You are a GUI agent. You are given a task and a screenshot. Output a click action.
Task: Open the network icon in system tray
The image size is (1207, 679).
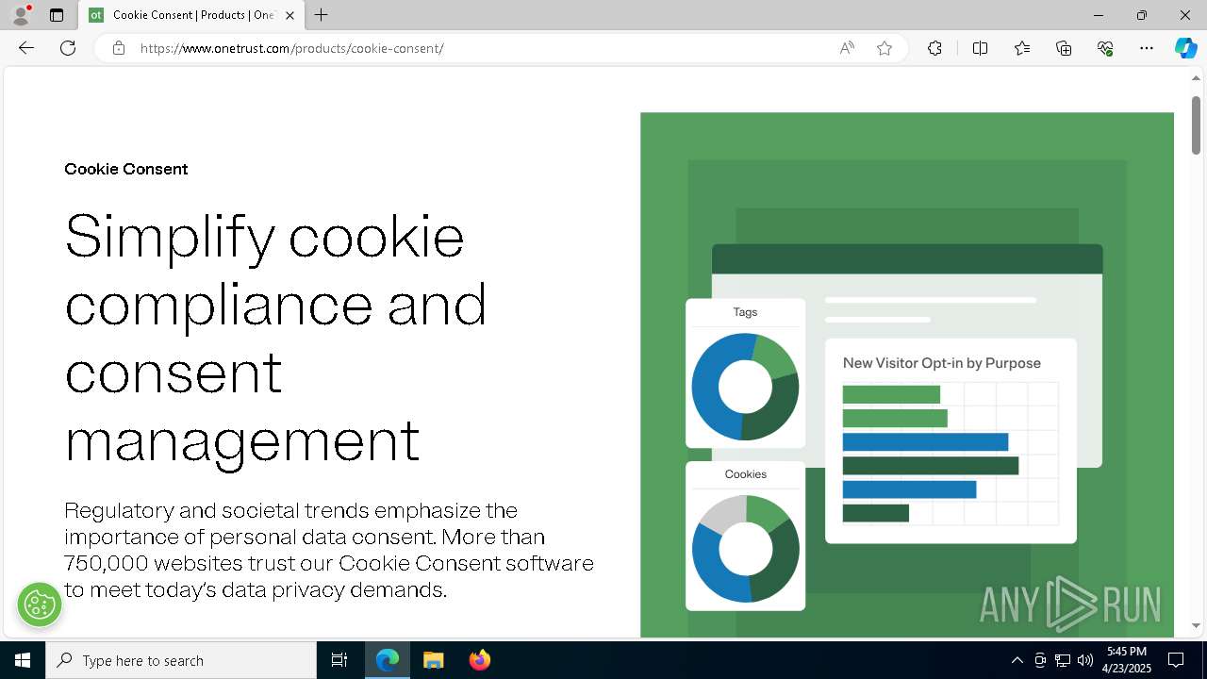click(x=1063, y=660)
